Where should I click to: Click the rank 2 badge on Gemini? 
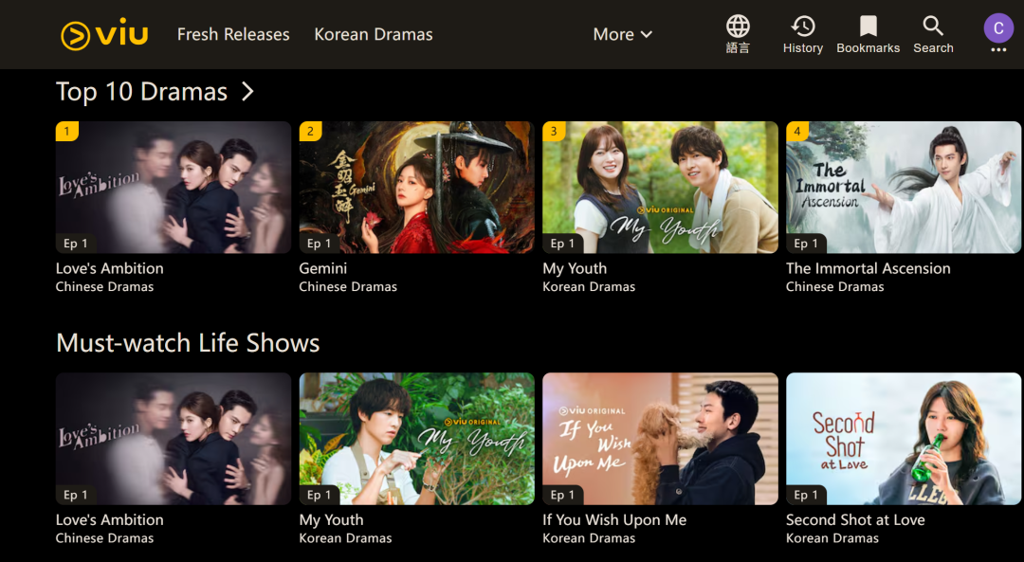[x=310, y=131]
